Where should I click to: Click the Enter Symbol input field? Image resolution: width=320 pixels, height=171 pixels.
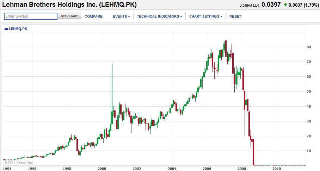click(x=31, y=16)
